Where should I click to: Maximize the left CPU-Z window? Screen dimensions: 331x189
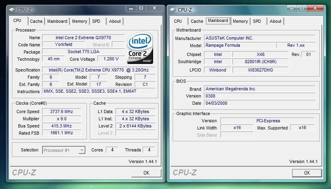(141, 8)
